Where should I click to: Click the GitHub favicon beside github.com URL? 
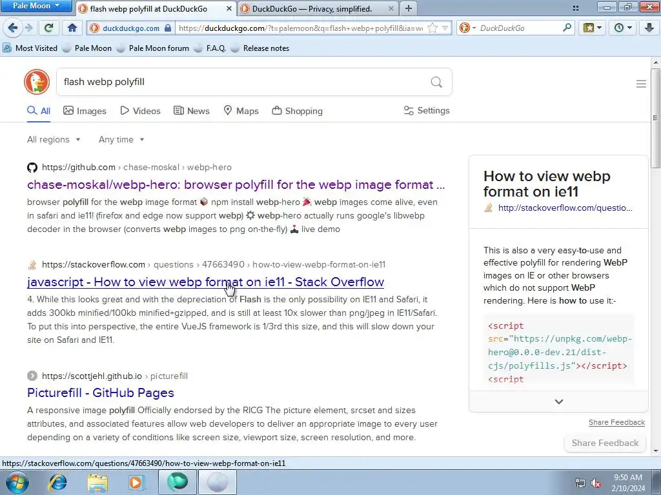[x=32, y=168]
